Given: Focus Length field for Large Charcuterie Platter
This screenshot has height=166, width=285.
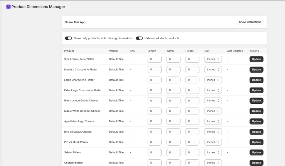Looking at the screenshot, I should pyautogui.click(x=154, y=80).
